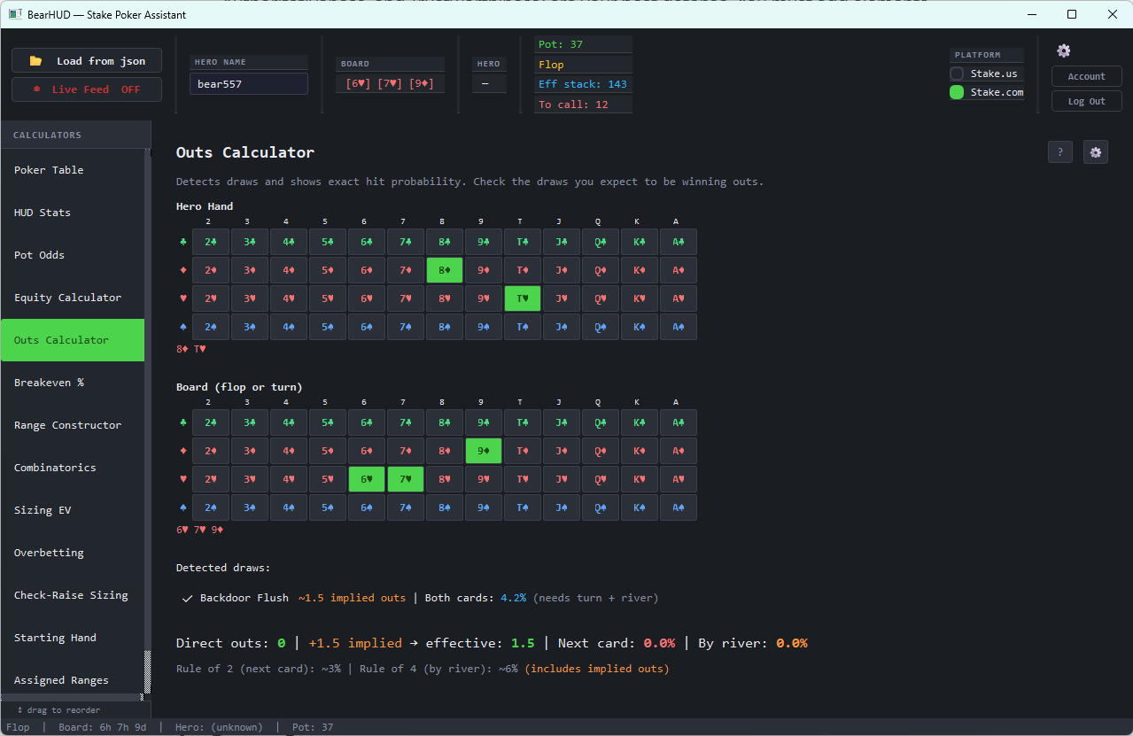Image resolution: width=1133 pixels, height=736 pixels.
Task: Click the Eff stack: 143 value
Action: [x=583, y=84]
